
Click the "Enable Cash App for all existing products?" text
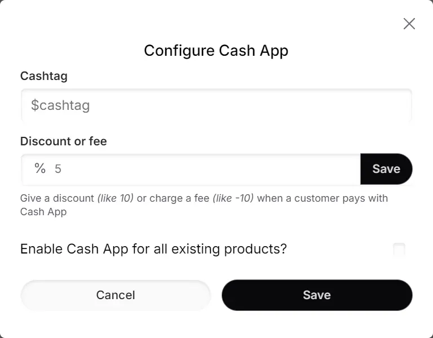pos(153,249)
